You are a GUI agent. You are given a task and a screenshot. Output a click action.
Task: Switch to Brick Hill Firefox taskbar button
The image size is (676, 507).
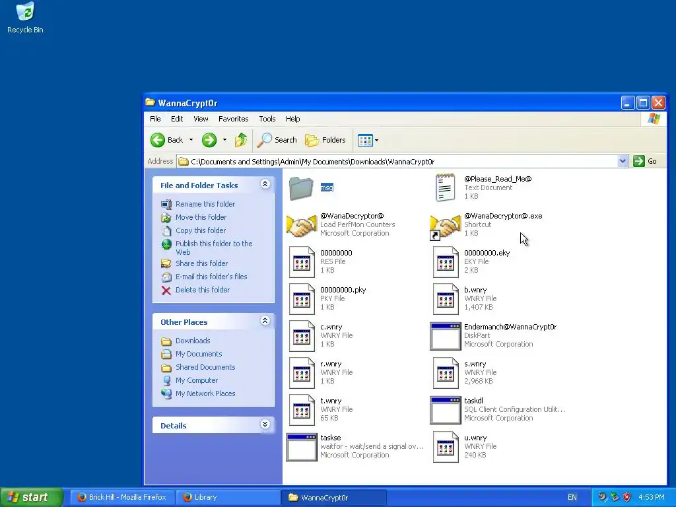point(122,498)
